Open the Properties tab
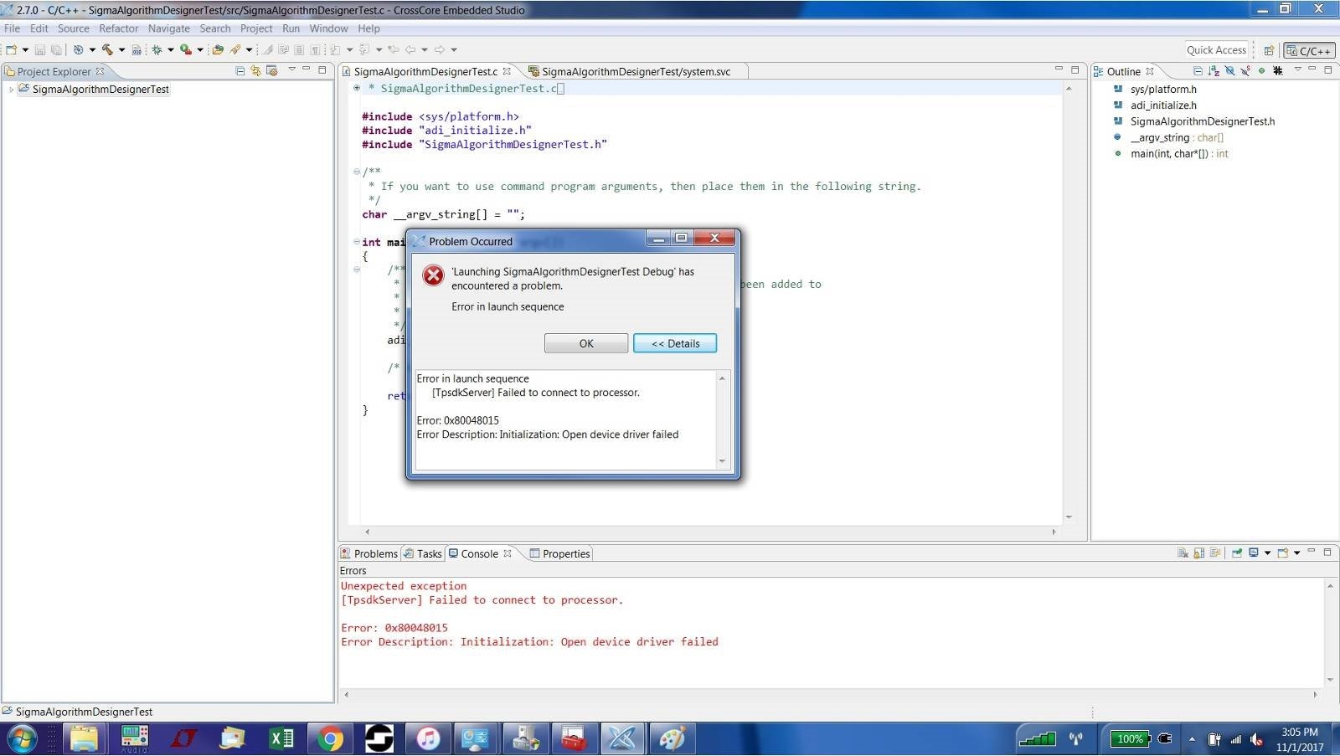 tap(559, 553)
